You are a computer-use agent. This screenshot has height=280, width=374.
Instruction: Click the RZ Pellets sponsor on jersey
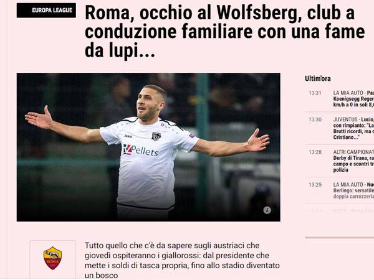[140, 150]
